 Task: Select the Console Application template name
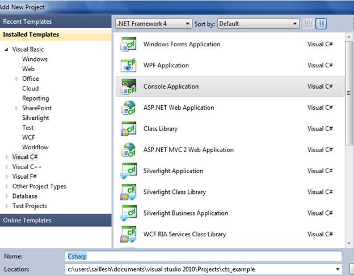pyautogui.click(x=171, y=87)
